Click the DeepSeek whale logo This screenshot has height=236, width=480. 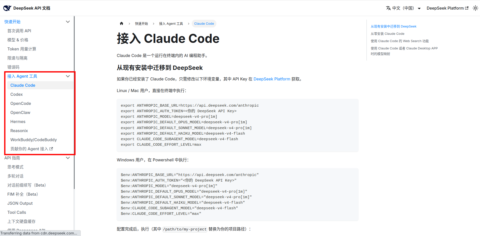[7, 8]
